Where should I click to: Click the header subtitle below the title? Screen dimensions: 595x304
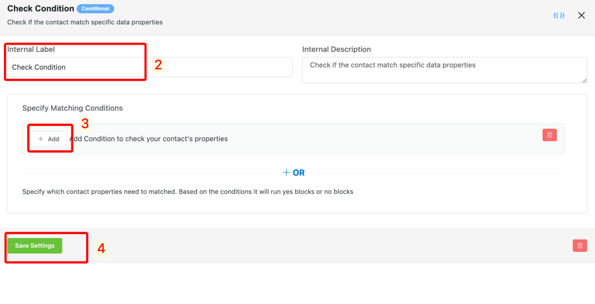(x=85, y=23)
